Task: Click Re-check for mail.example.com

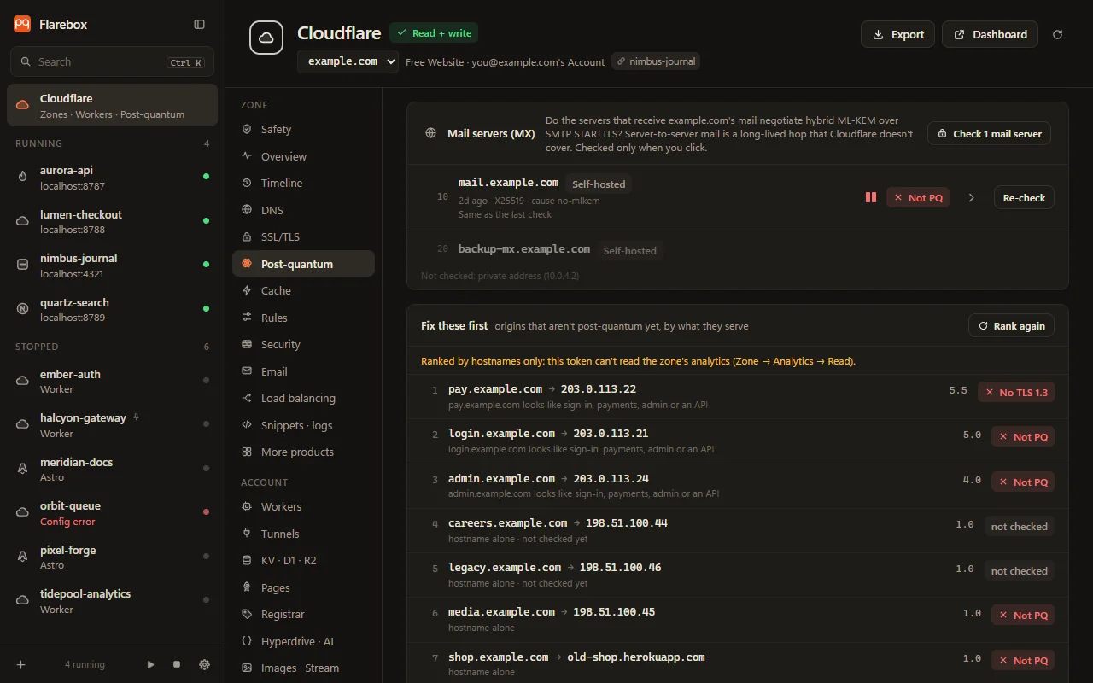Action: click(1024, 197)
